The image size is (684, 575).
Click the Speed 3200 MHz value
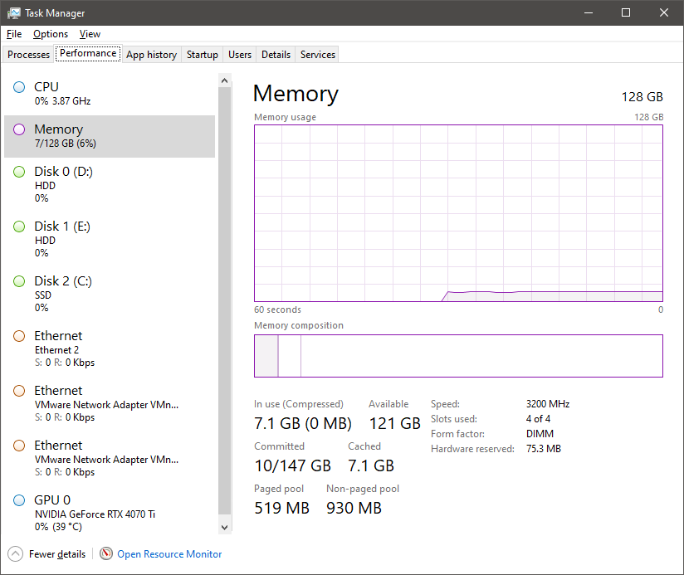point(548,404)
